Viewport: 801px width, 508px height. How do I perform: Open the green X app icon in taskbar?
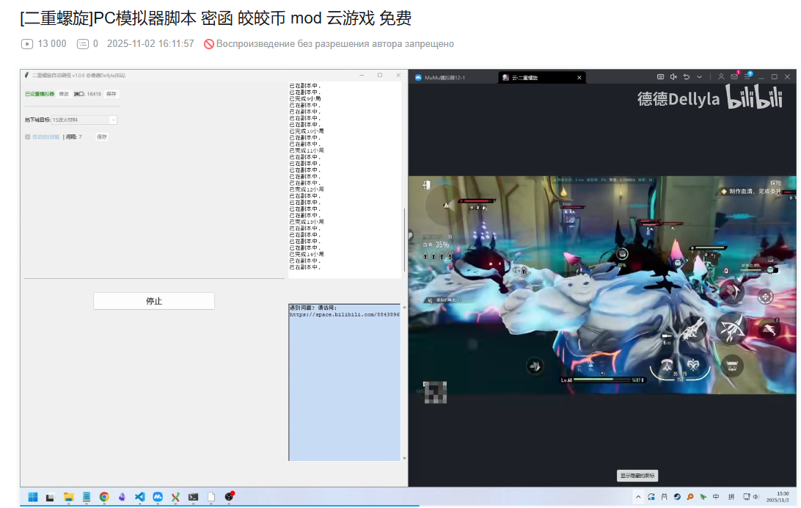point(175,497)
